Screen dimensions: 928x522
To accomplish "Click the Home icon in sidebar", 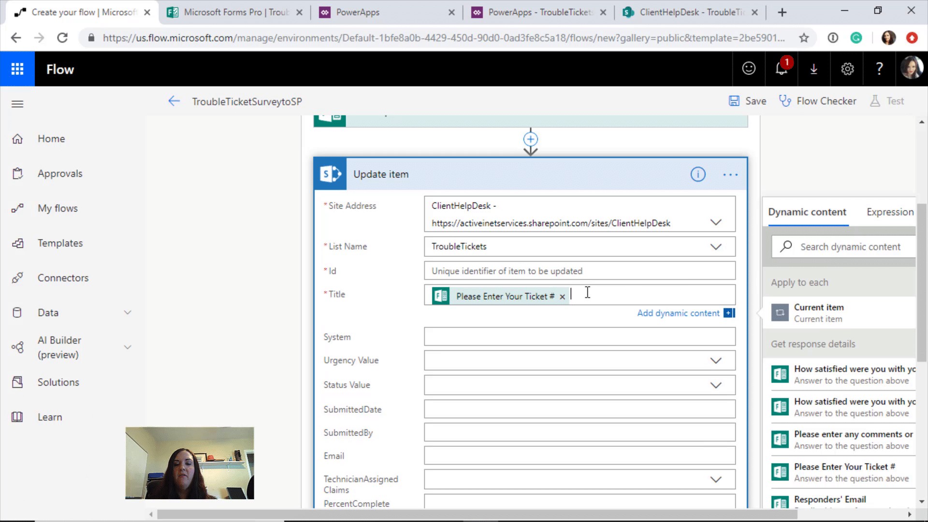I will 17,139.
